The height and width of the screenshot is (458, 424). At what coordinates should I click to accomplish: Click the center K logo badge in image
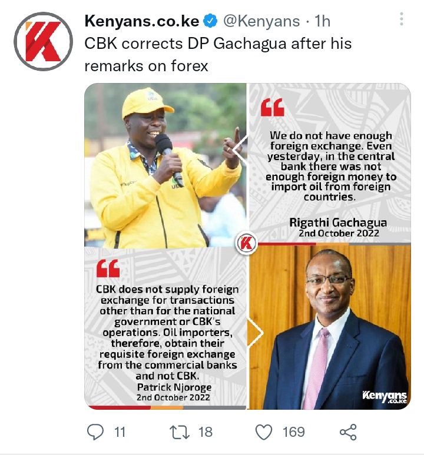point(246,243)
